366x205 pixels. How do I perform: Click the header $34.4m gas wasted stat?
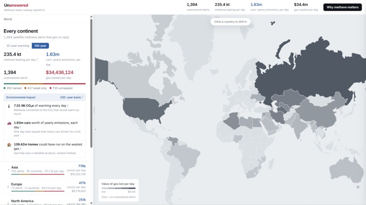[x=306, y=7]
